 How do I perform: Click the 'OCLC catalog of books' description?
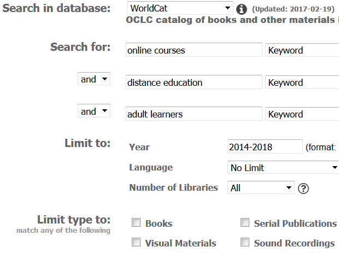pyautogui.click(x=232, y=20)
